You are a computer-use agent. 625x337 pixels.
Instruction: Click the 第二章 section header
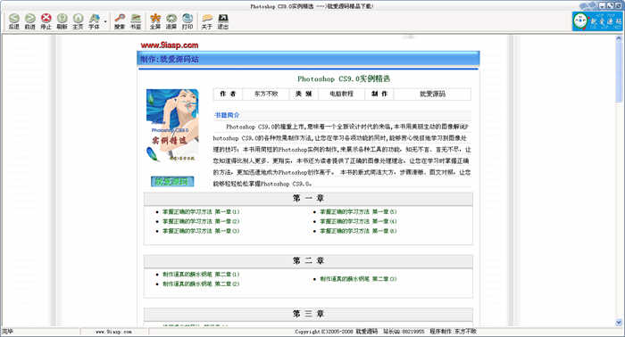[x=308, y=260]
